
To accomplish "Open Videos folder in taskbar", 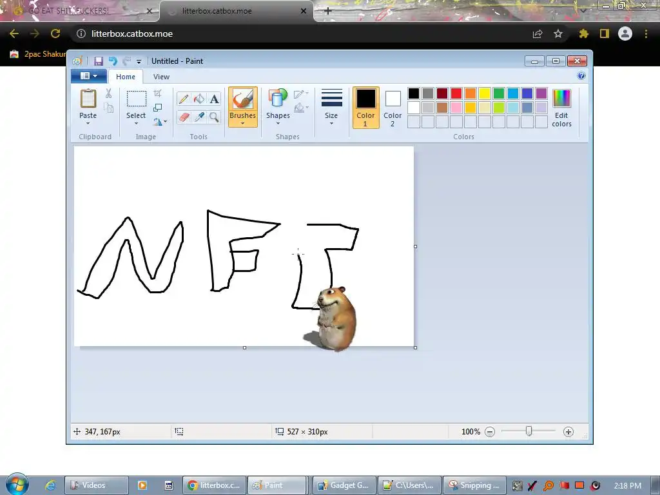I will pyautogui.click(x=97, y=485).
